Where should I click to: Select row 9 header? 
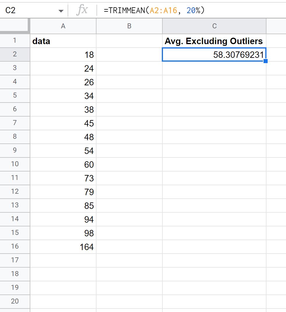15,150
